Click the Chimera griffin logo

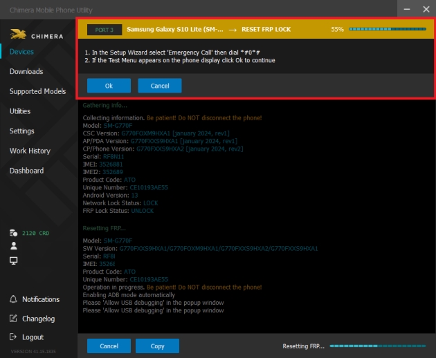click(18, 34)
